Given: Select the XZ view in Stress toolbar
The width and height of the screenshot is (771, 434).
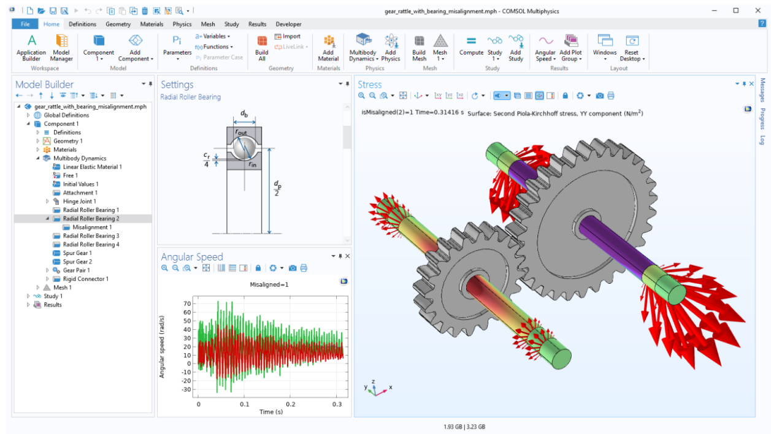Looking at the screenshot, I should click(460, 96).
